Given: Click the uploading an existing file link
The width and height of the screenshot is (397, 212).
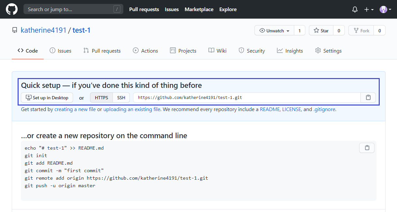Looking at the screenshot, I should [x=132, y=109].
